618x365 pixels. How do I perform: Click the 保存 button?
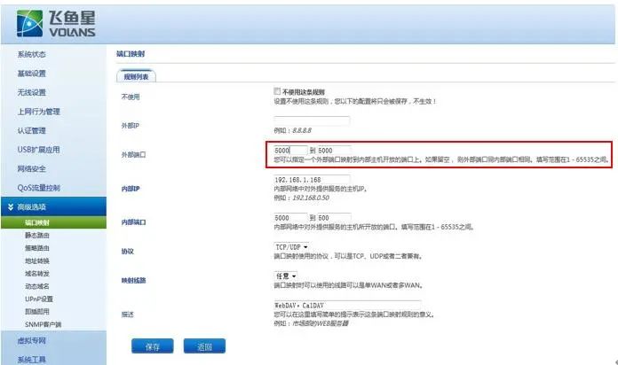(153, 346)
